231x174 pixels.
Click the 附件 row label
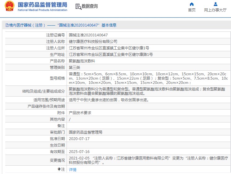61,113
